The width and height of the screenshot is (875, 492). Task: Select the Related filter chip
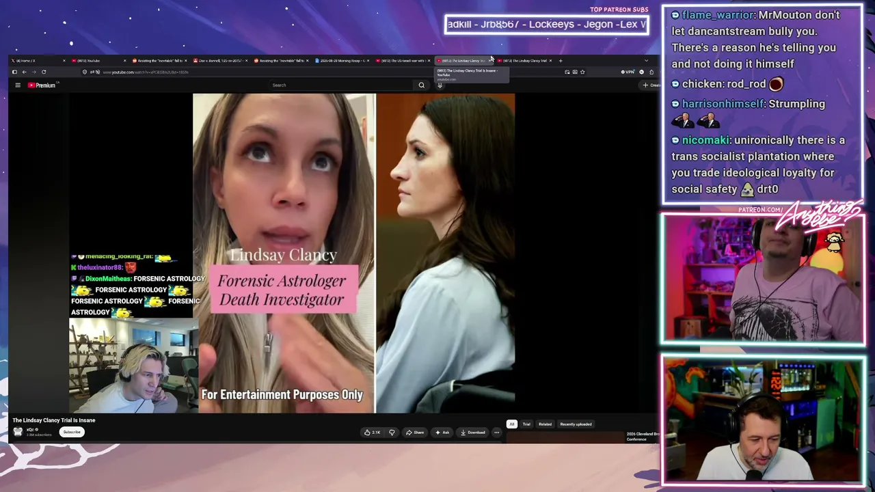(x=545, y=424)
